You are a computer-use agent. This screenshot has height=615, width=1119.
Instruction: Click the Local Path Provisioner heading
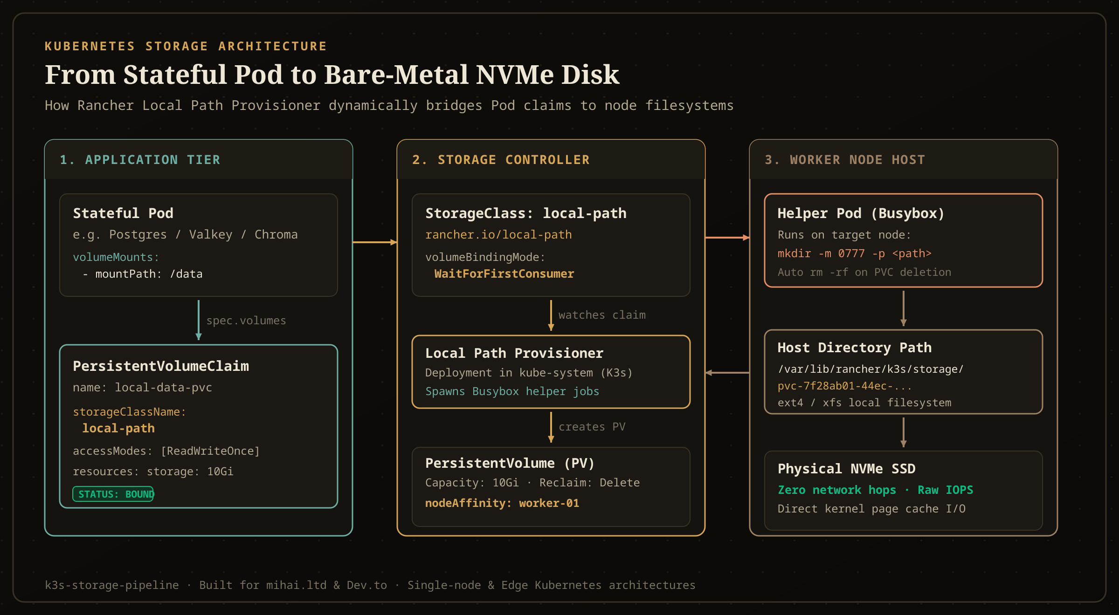(x=514, y=353)
